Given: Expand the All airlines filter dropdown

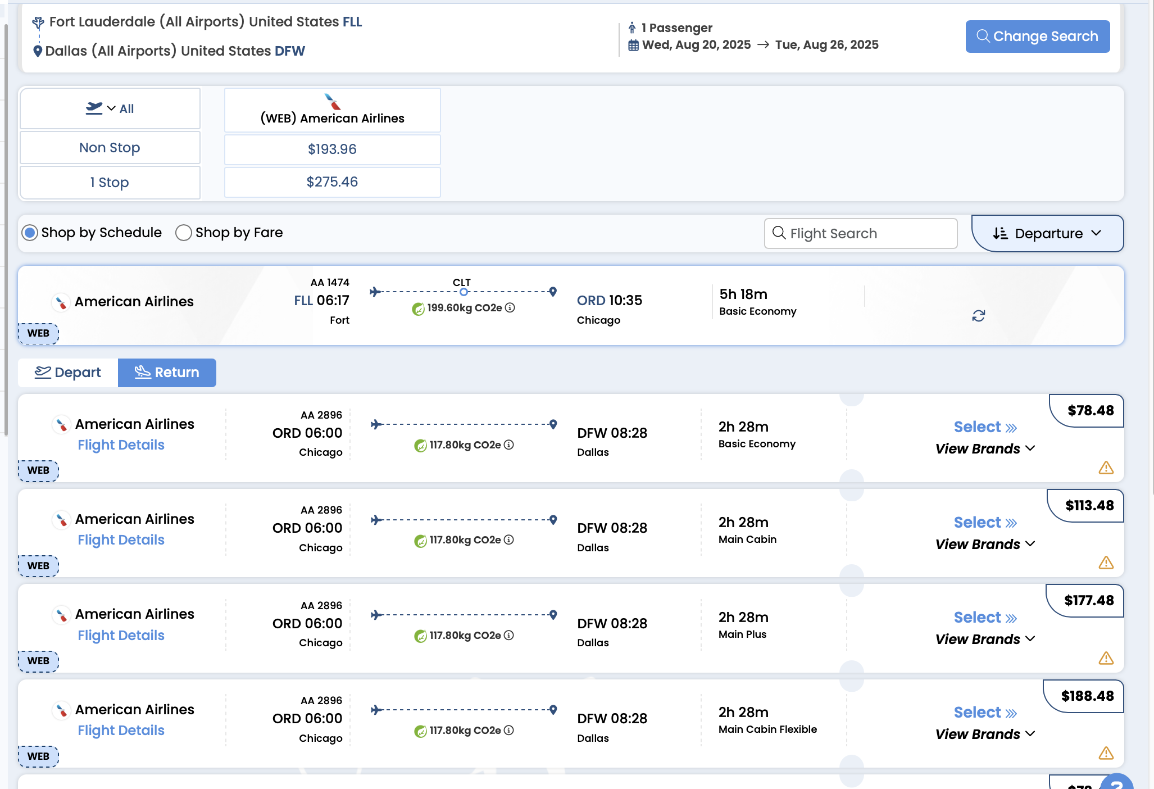Looking at the screenshot, I should (x=110, y=108).
